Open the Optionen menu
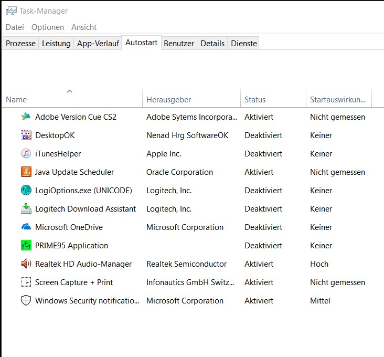The image size is (384, 357). (x=48, y=27)
